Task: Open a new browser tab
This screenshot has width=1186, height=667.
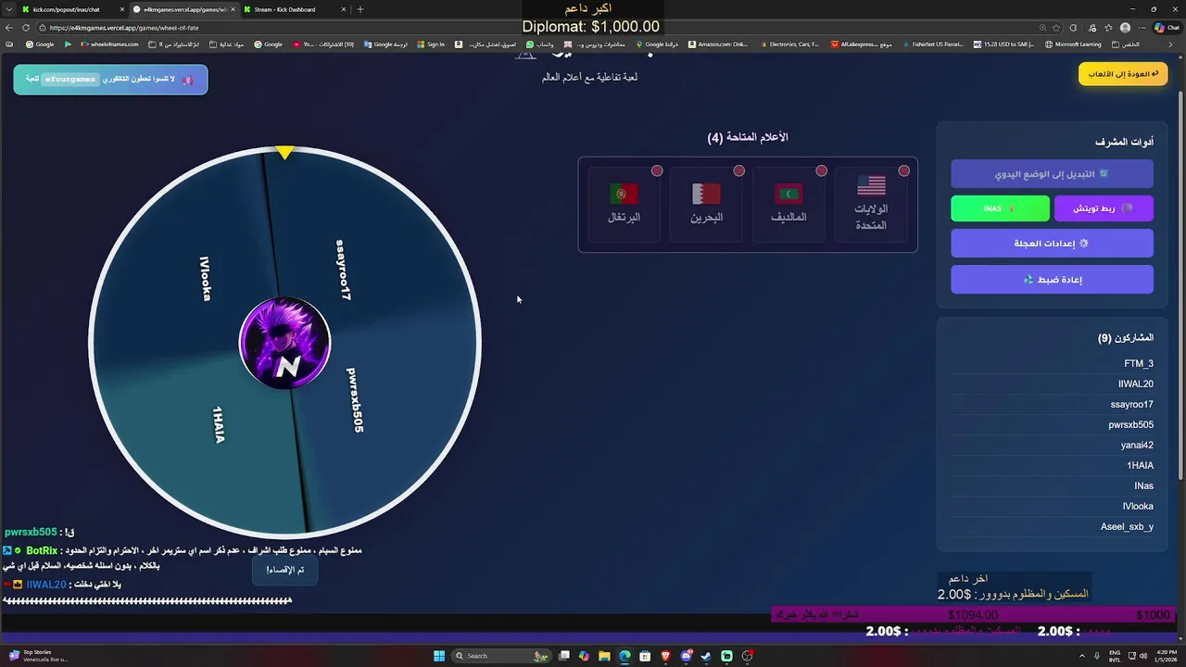Action: pyautogui.click(x=360, y=9)
